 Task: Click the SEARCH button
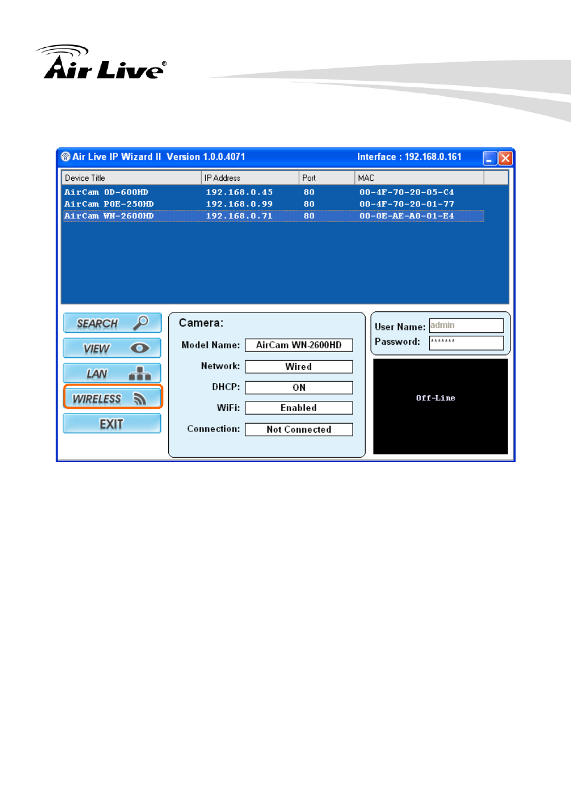(x=113, y=323)
